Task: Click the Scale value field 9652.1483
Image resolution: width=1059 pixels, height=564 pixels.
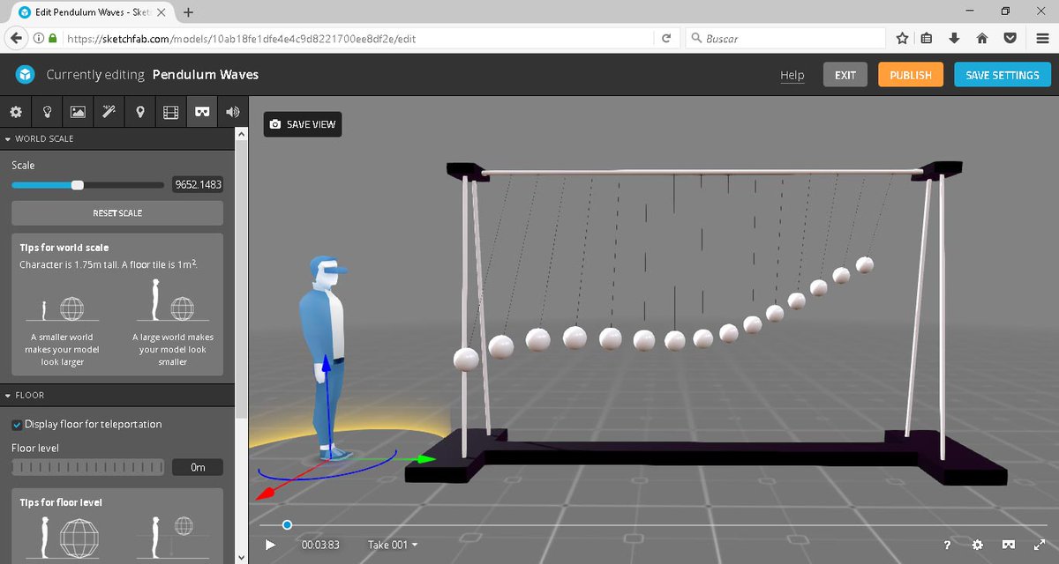Action: (x=198, y=185)
